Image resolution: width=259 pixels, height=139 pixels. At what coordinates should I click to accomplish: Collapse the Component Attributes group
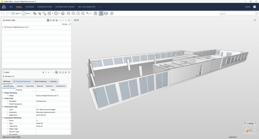point(3,118)
